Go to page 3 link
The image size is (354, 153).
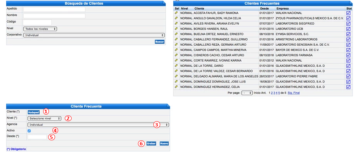pyautogui.click(x=274, y=93)
